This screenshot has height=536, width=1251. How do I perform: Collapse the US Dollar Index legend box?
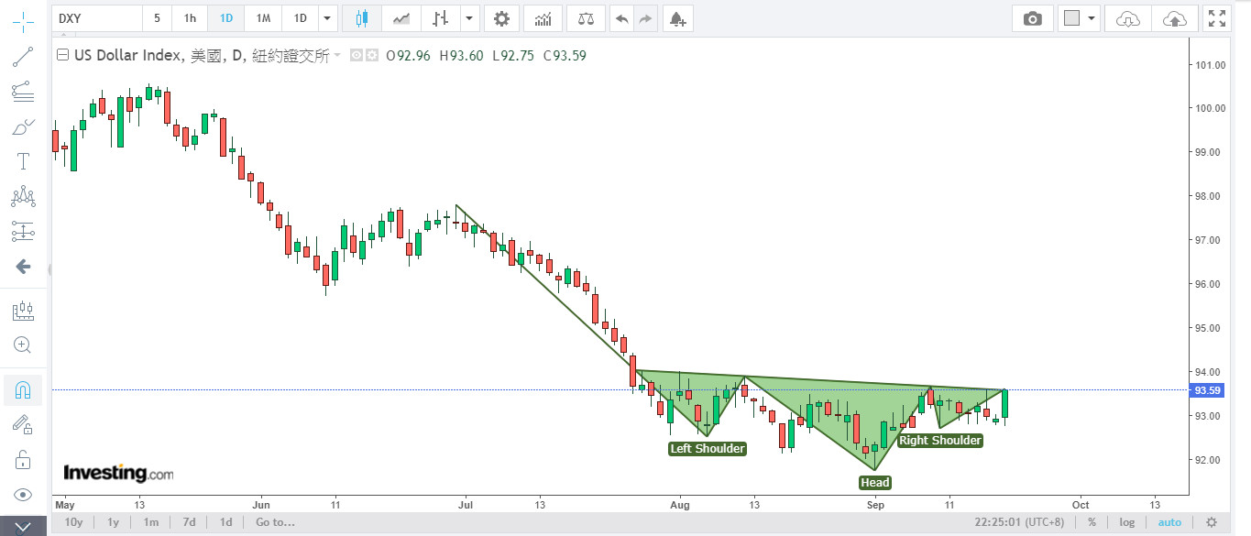(62, 55)
